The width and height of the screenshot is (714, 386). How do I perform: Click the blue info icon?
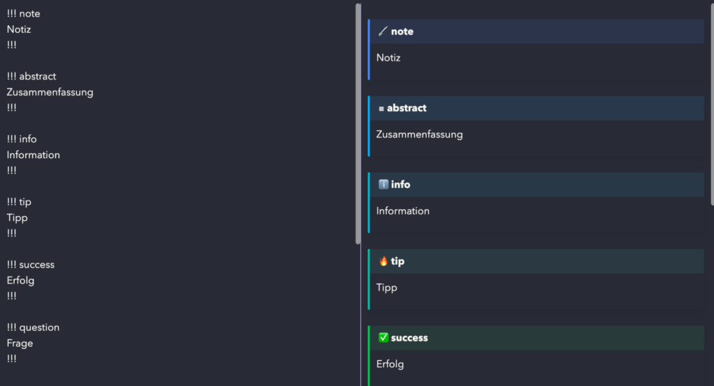click(383, 185)
